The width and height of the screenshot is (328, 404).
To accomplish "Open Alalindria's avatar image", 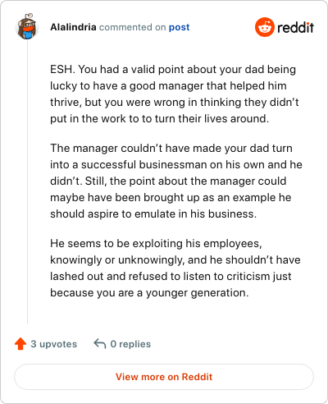I will (27, 26).
